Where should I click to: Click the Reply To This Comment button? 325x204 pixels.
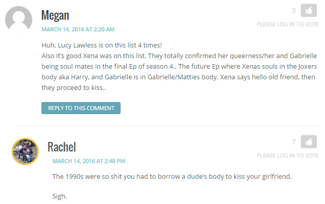click(x=81, y=108)
